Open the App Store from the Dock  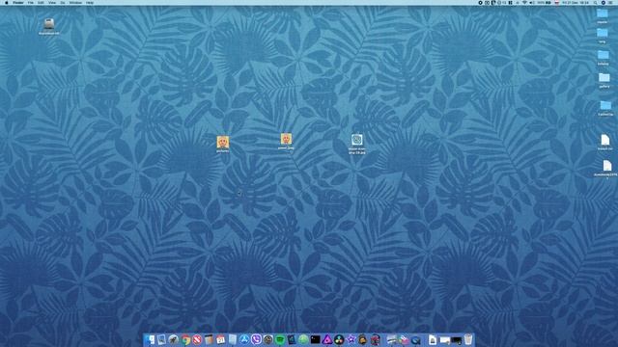click(x=244, y=339)
